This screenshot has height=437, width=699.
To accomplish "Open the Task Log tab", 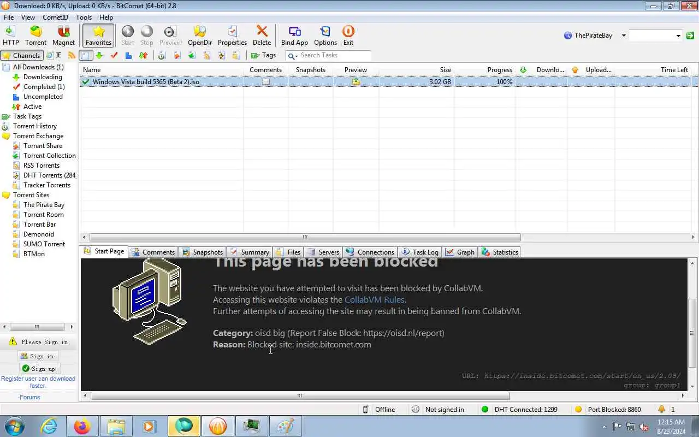I will 419,252.
